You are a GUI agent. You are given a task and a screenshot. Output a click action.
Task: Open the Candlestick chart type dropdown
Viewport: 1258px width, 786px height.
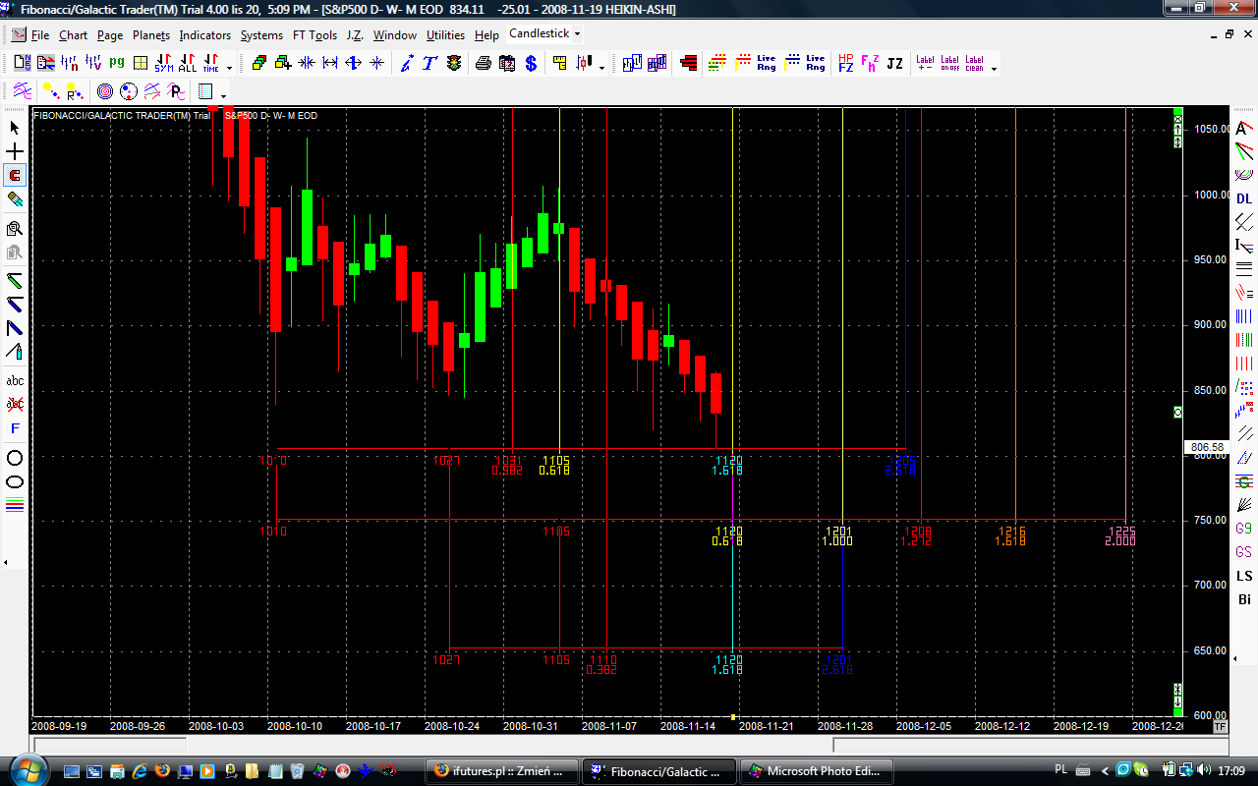click(577, 33)
